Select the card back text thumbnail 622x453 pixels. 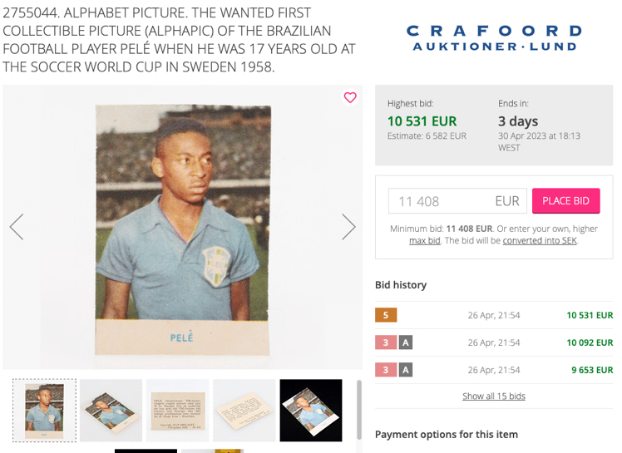[x=177, y=411]
